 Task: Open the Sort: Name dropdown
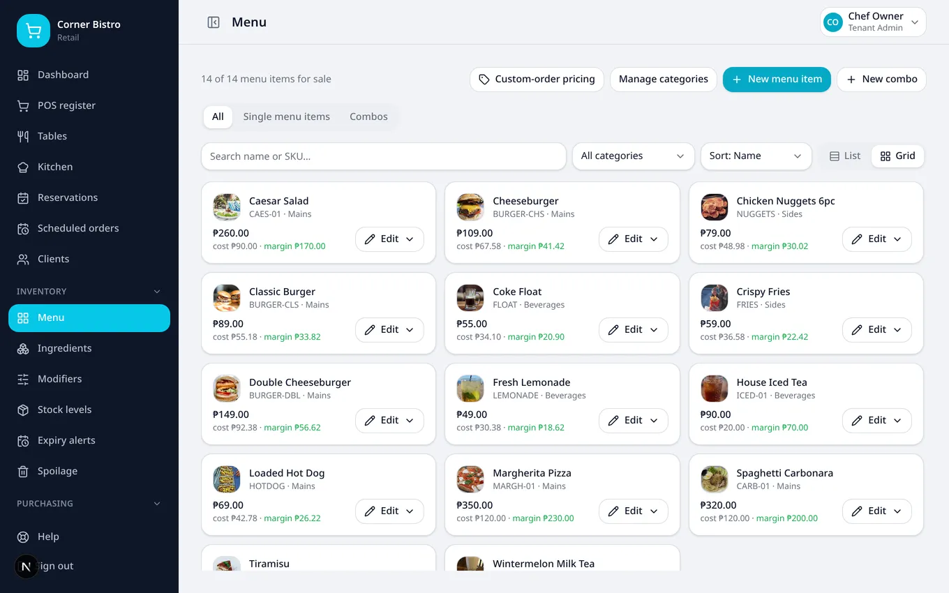[756, 156]
